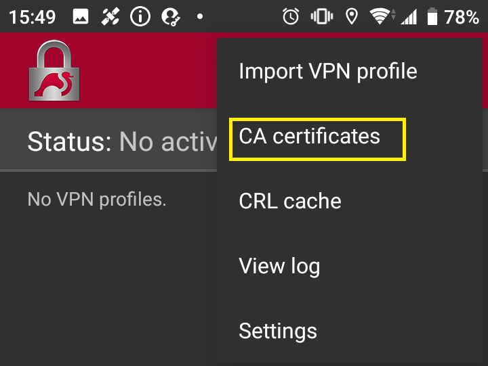
Task: Tap the vibrate mode status icon
Action: (x=321, y=17)
